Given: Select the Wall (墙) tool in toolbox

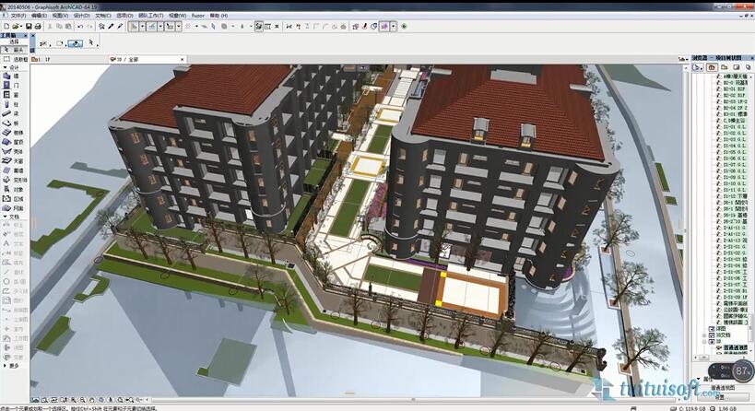Looking at the screenshot, I should tap(11, 76).
